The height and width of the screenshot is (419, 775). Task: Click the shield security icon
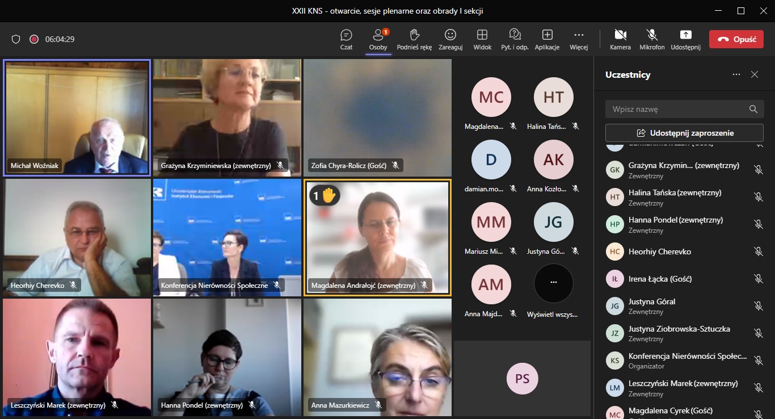16,39
